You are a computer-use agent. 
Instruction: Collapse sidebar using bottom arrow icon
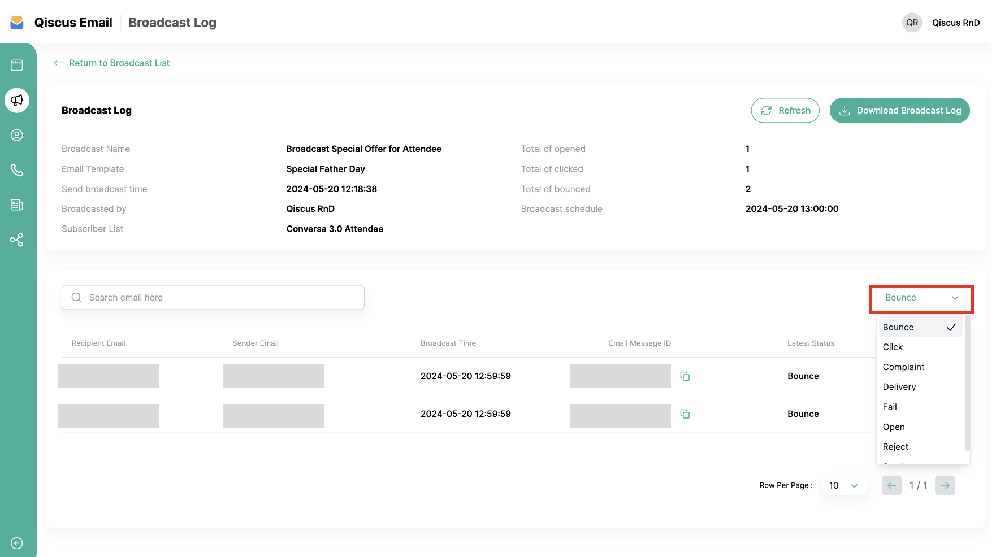pyautogui.click(x=17, y=543)
